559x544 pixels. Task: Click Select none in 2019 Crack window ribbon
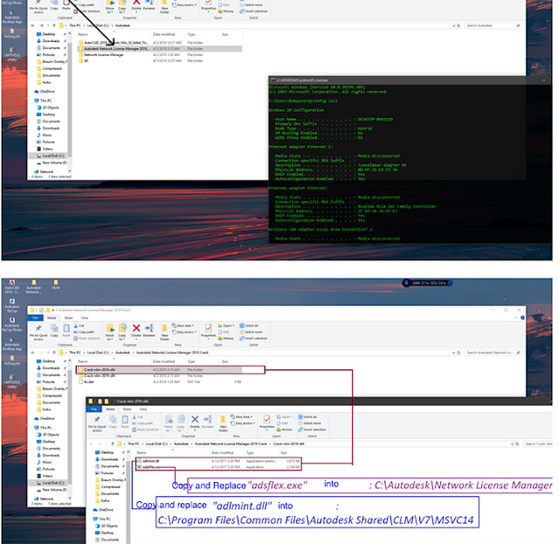[x=251, y=332]
